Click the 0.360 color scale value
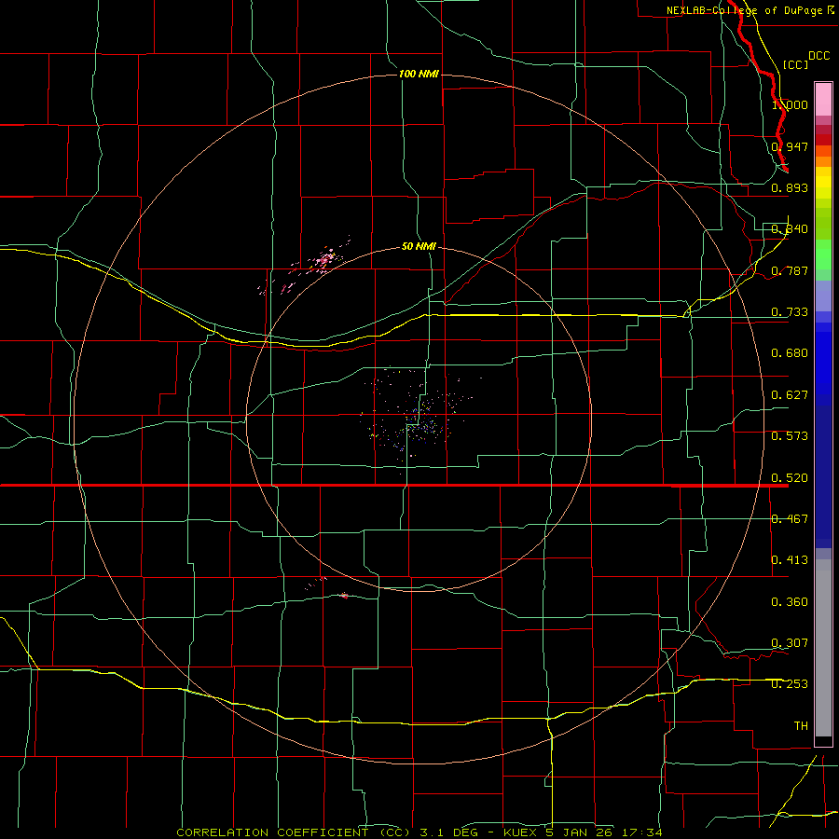839x839 pixels. [x=790, y=602]
